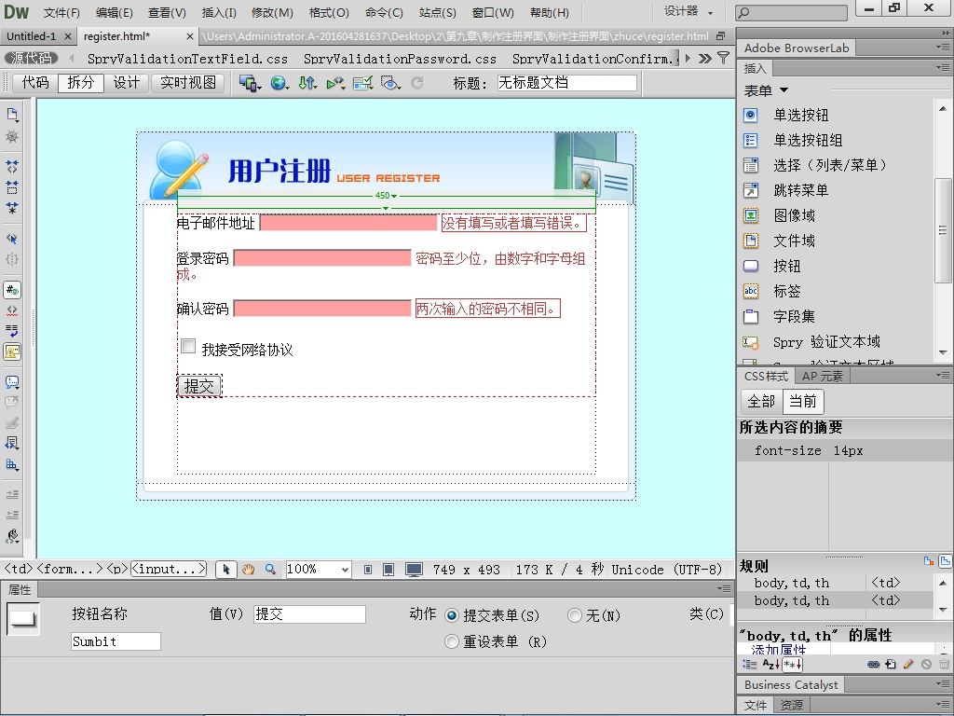This screenshot has height=716, width=954.
Task: Click the Refresh design view icon
Action: click(417, 82)
